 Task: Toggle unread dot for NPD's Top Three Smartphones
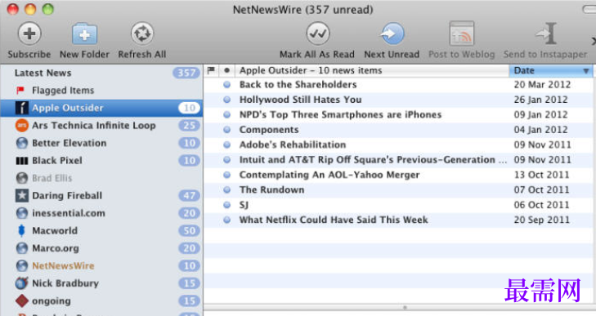pyautogui.click(x=227, y=114)
